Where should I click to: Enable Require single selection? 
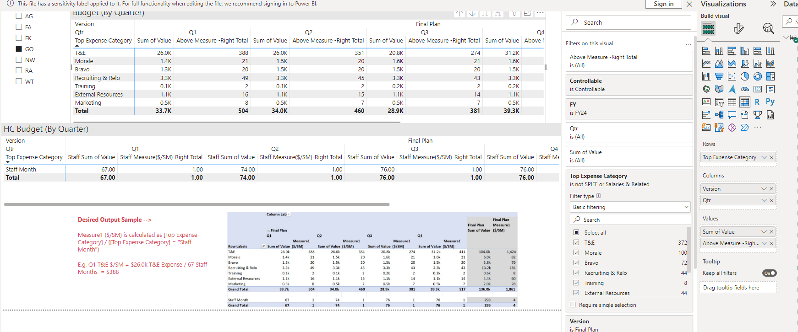click(x=573, y=305)
